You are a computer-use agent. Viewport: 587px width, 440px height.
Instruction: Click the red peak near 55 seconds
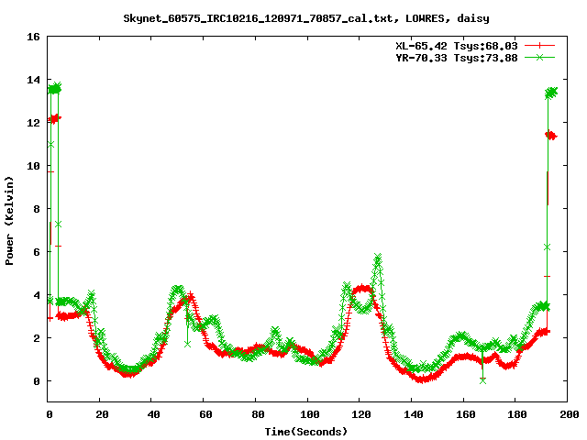[x=191, y=294]
